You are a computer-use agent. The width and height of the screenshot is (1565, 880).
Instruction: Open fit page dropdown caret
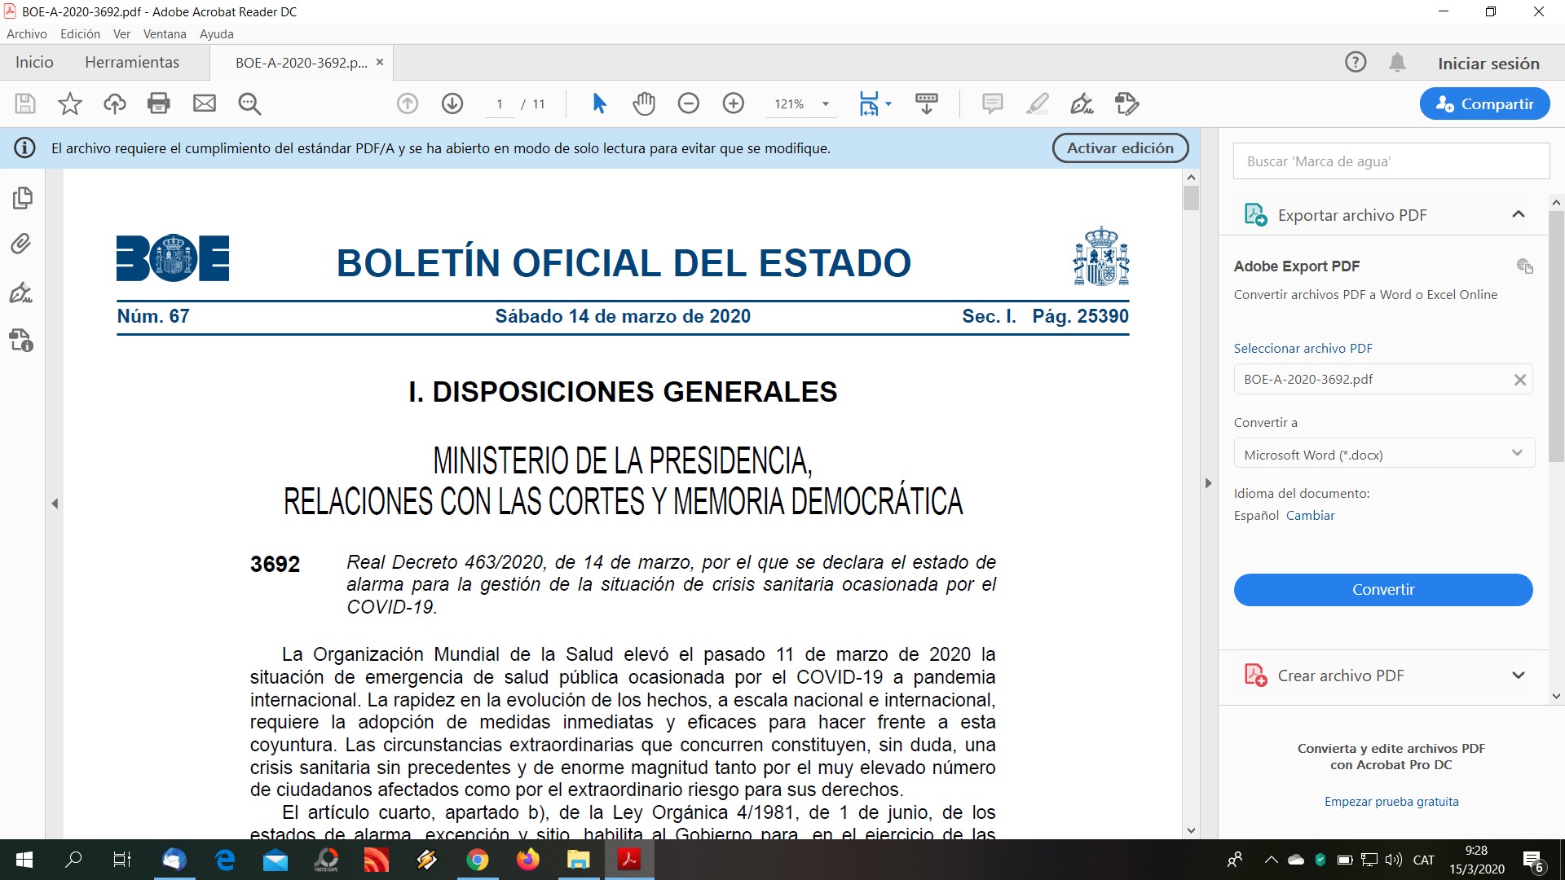click(888, 103)
